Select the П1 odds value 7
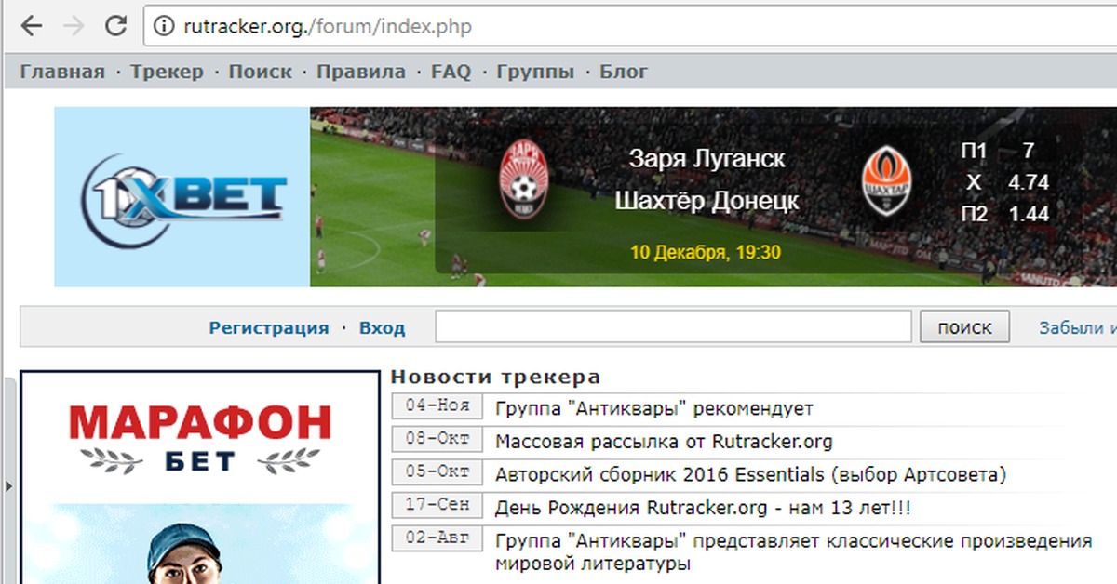Screen dimensions: 1117x584 tap(1028, 150)
